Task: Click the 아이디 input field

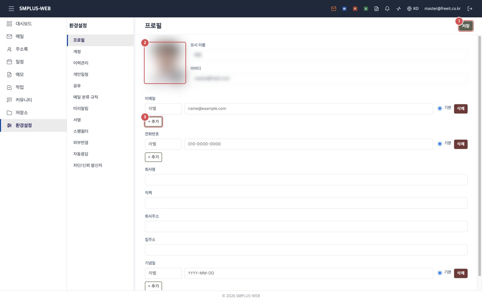Action: [329, 78]
